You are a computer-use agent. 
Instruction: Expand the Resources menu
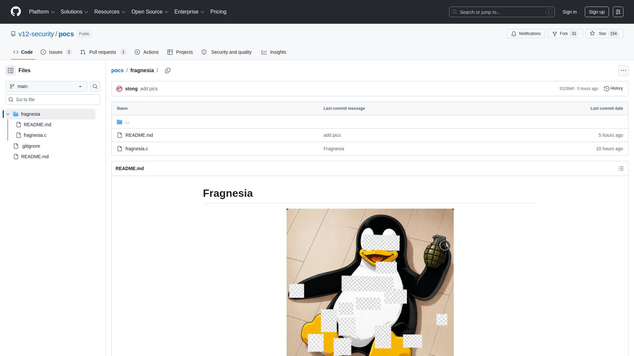tap(110, 12)
